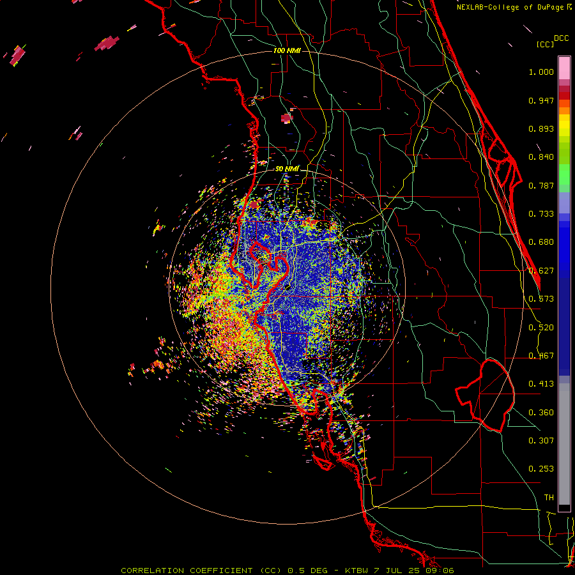Click the TH threshold label in the legend
Image resolution: width=575 pixels, height=575 pixels.
pyautogui.click(x=549, y=498)
